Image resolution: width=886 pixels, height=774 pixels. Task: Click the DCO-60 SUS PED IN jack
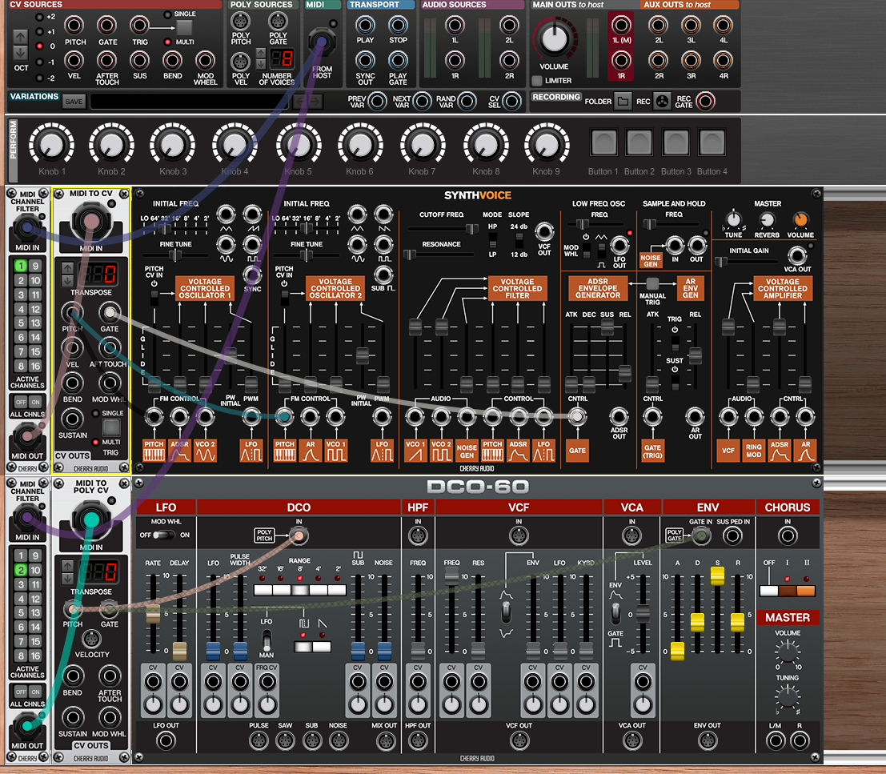click(732, 535)
